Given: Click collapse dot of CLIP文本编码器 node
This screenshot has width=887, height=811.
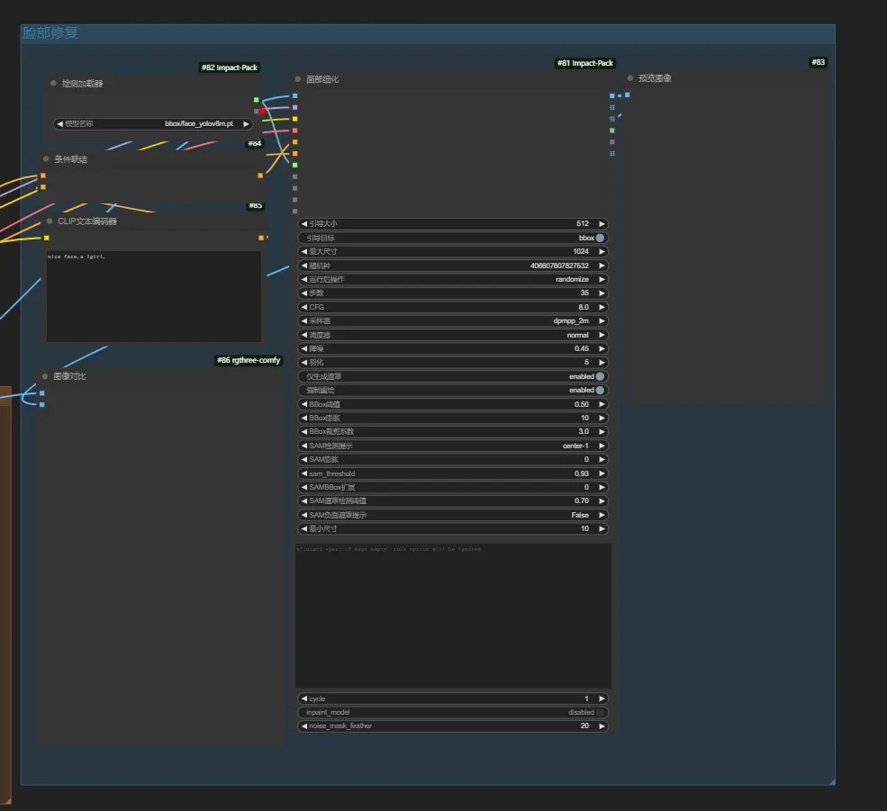Looking at the screenshot, I should click(50, 221).
